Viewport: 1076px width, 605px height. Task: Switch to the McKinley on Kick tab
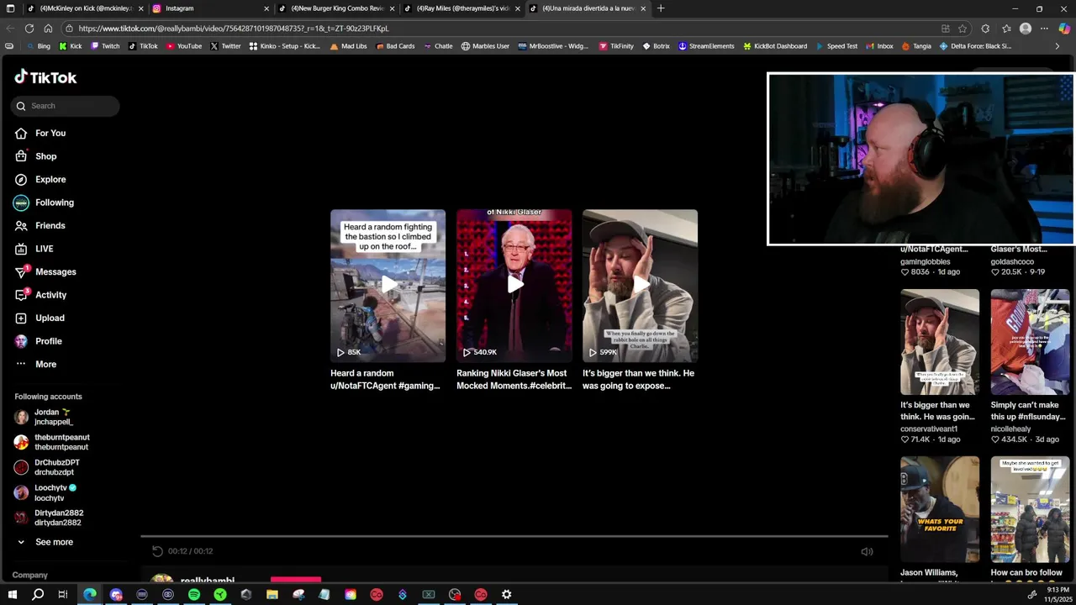(84, 8)
